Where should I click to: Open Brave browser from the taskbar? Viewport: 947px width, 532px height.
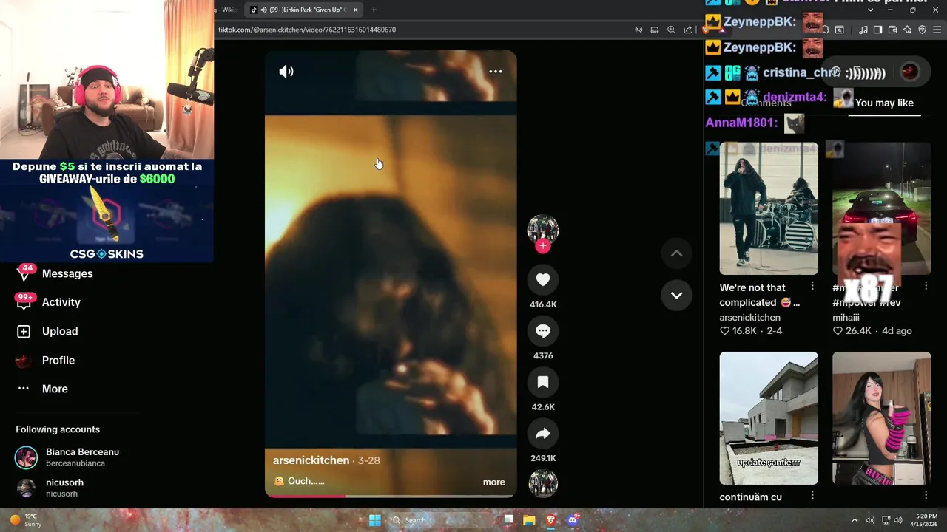(x=550, y=520)
